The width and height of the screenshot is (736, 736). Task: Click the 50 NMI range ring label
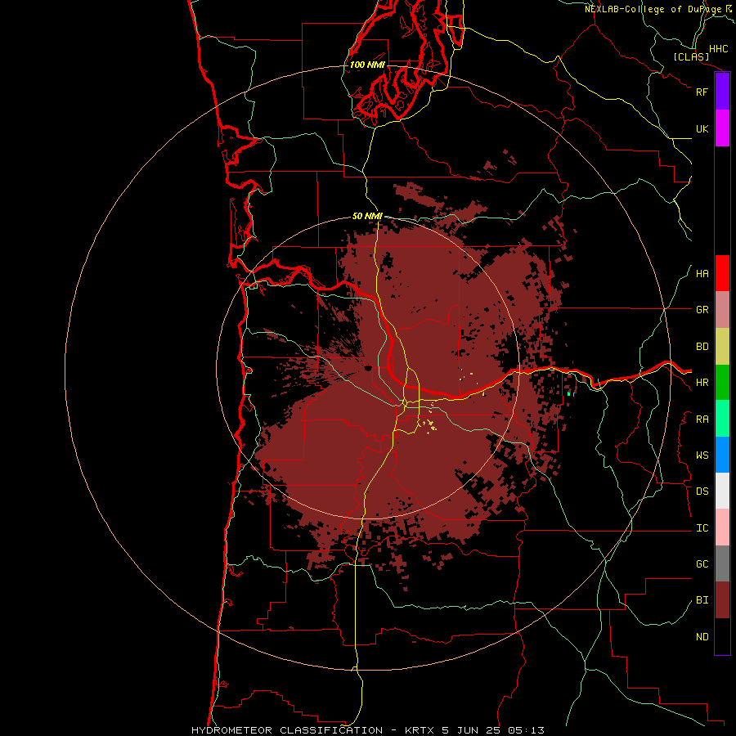(367, 216)
